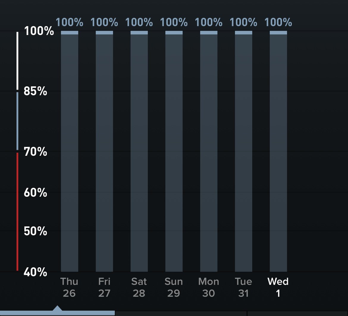Screen dimensions: 348x316
Task: Select the Wed 1 bar
Action: 278,151
